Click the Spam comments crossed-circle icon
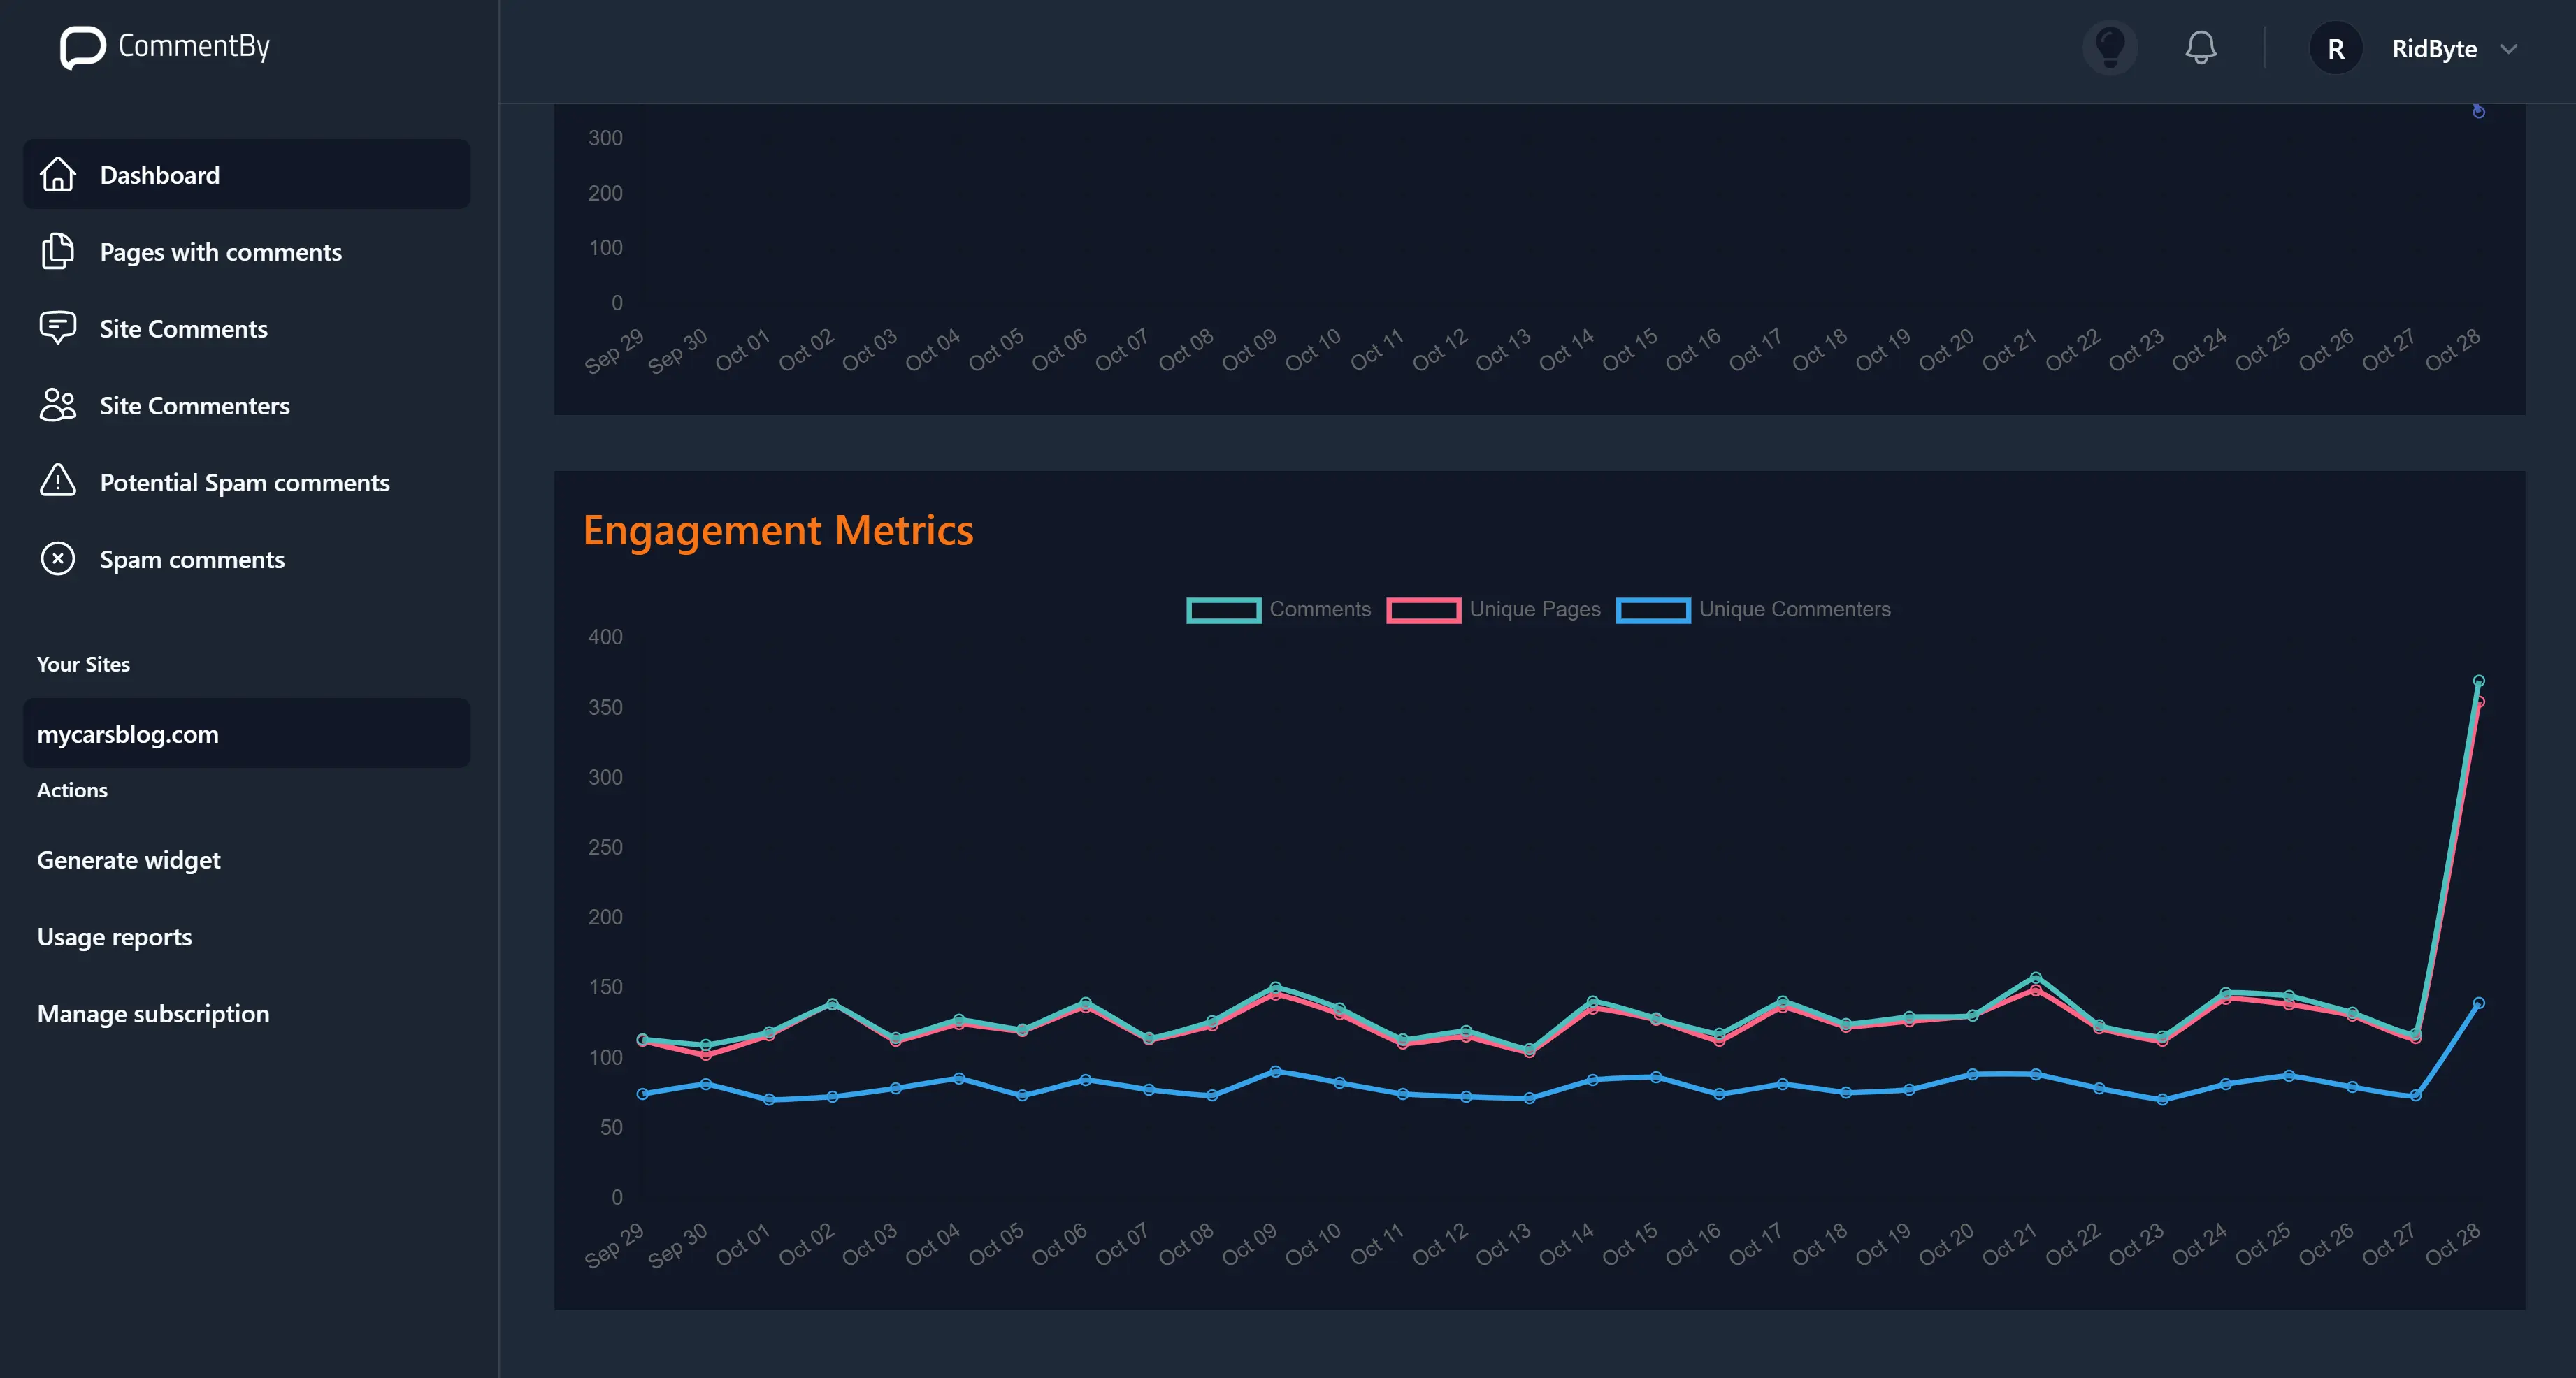Image resolution: width=2576 pixels, height=1378 pixels. 57,558
